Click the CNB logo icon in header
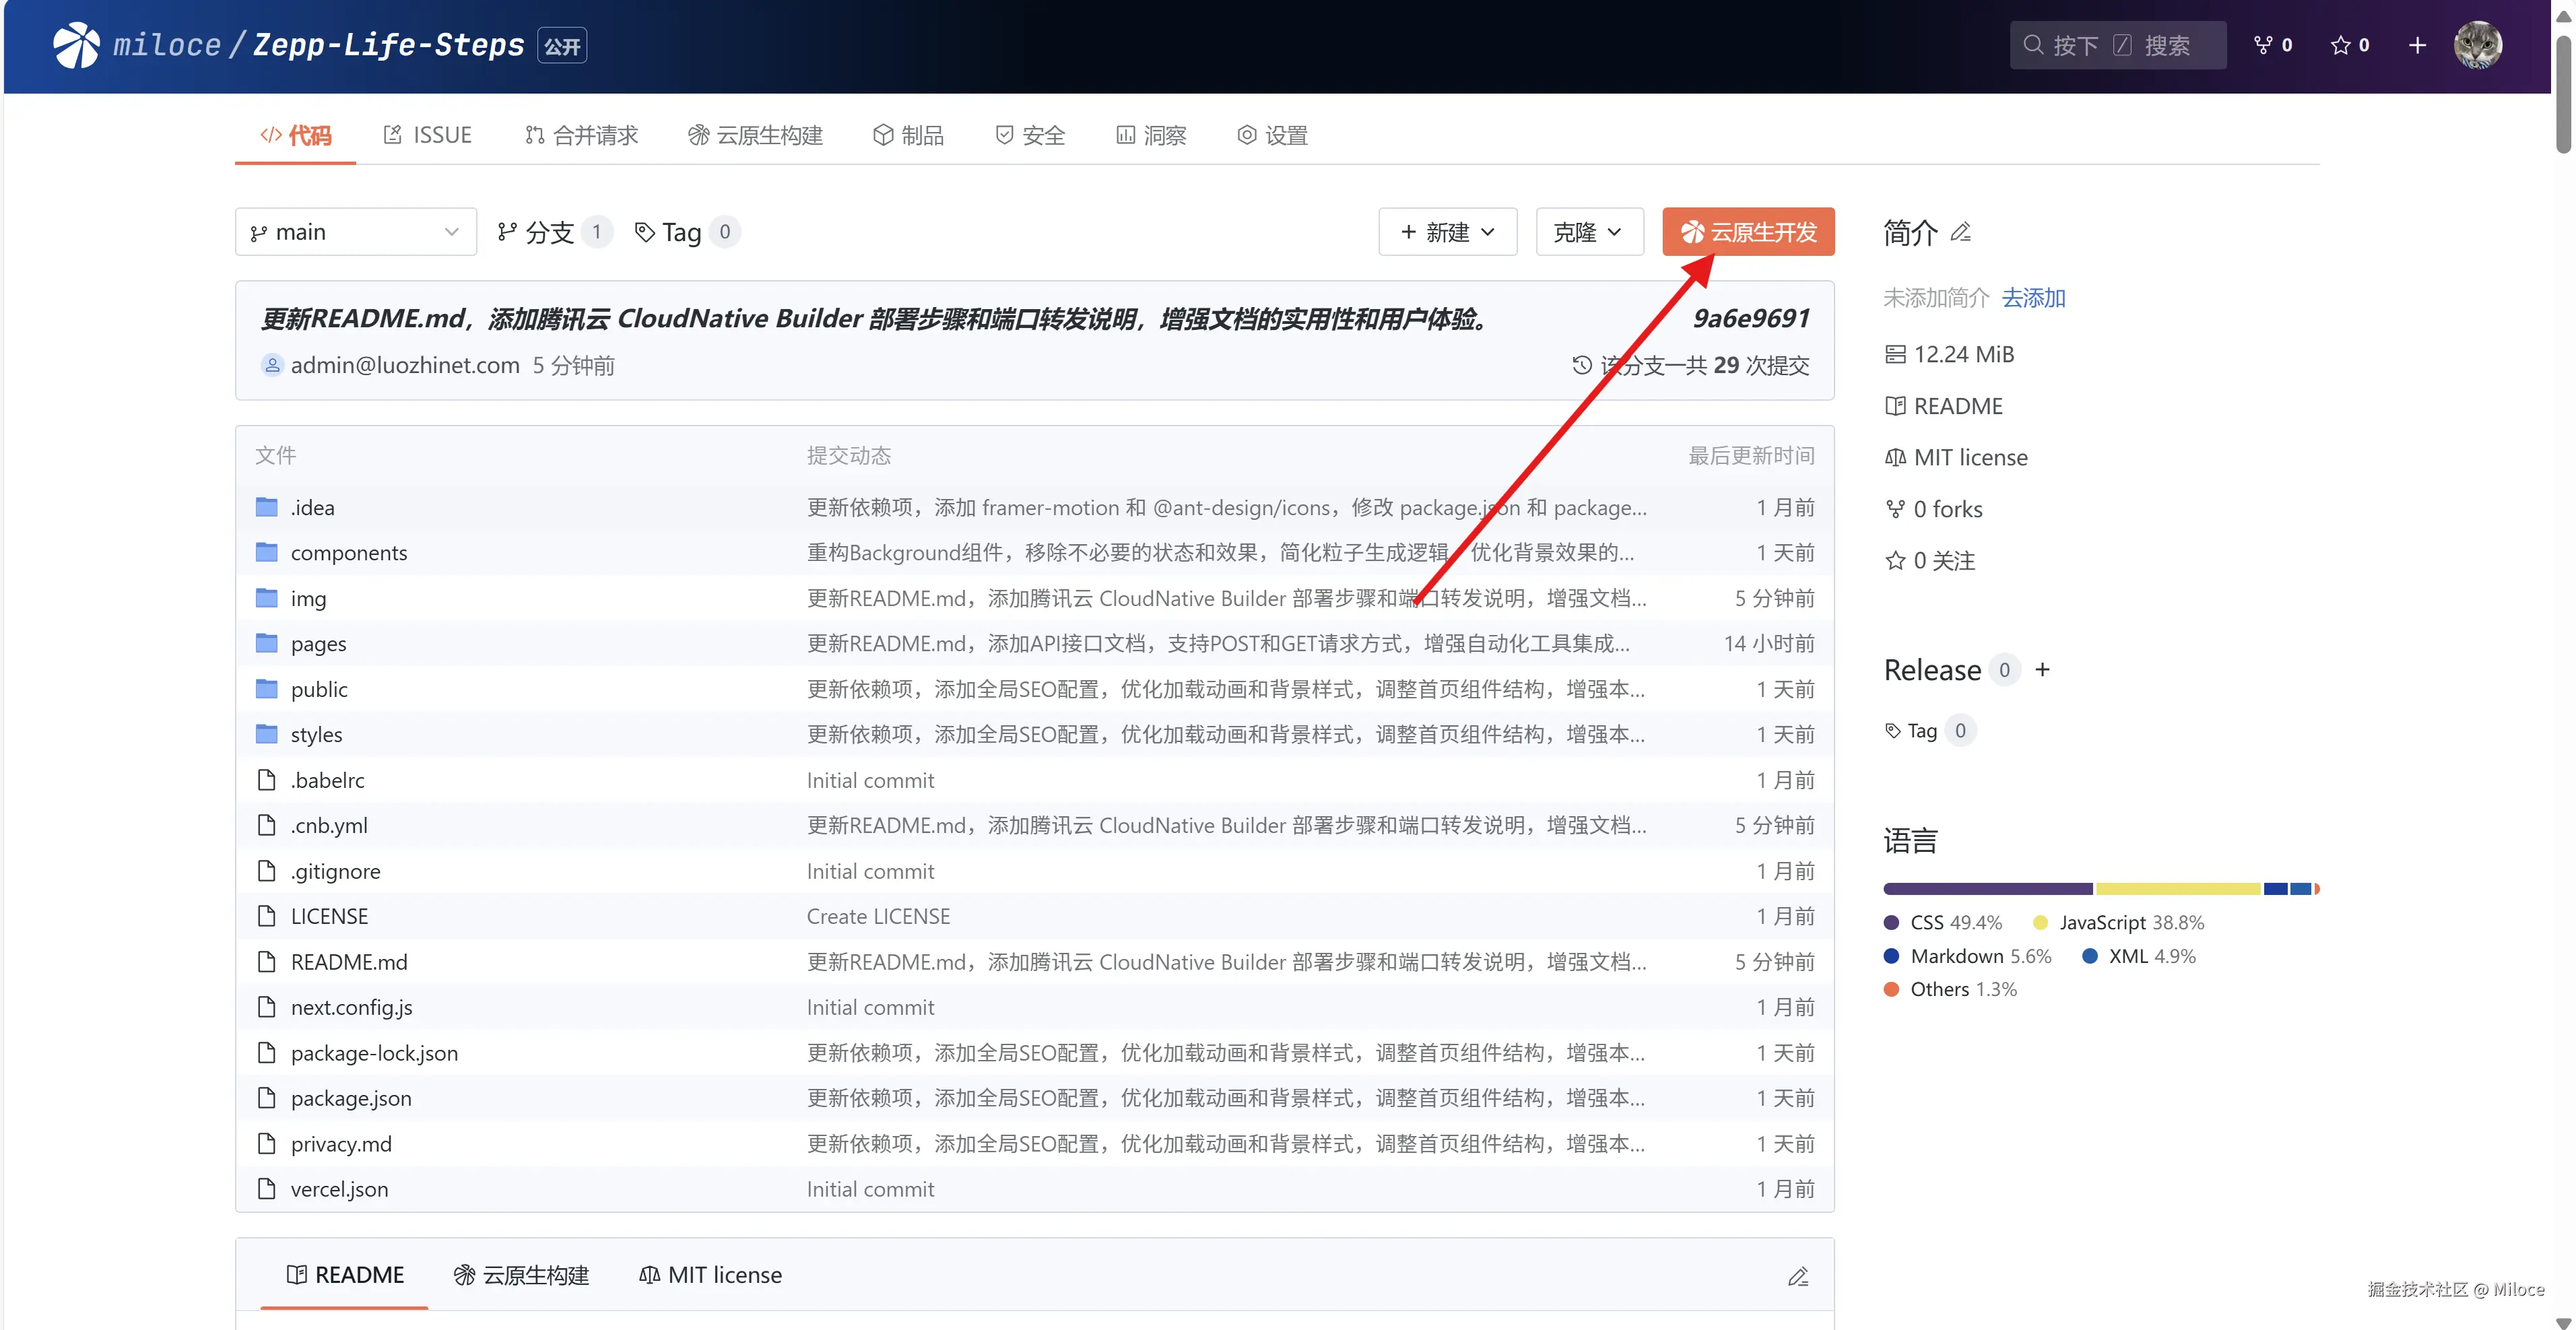Image resolution: width=2576 pixels, height=1330 pixels. [76, 45]
